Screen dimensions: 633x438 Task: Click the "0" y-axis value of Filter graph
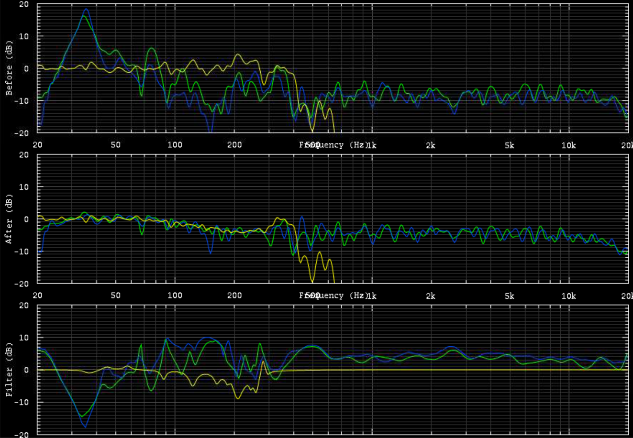tap(27, 370)
